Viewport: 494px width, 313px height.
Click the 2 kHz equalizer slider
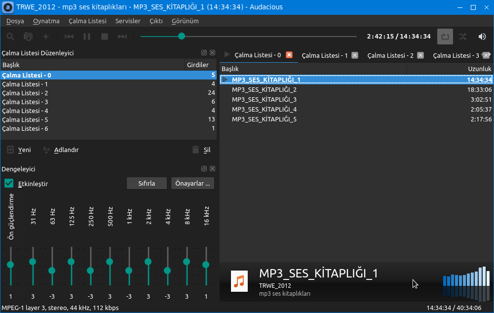click(148, 267)
